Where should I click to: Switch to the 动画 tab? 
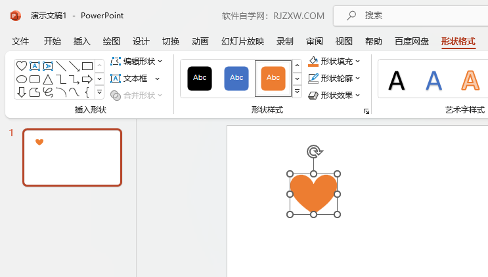click(x=200, y=41)
